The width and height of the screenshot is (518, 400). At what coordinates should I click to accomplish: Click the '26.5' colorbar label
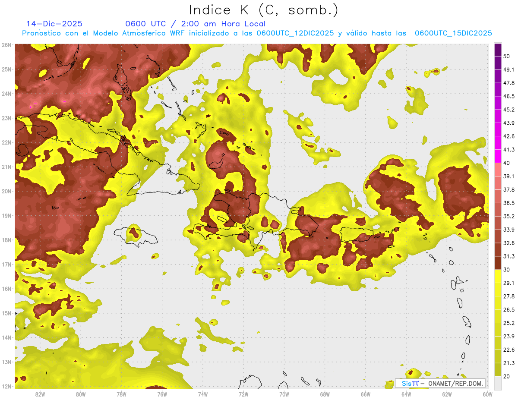pos(509,310)
